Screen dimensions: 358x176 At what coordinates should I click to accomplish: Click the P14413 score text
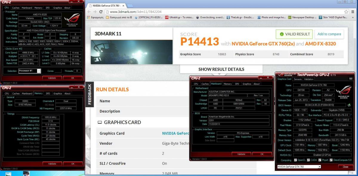click(x=200, y=42)
